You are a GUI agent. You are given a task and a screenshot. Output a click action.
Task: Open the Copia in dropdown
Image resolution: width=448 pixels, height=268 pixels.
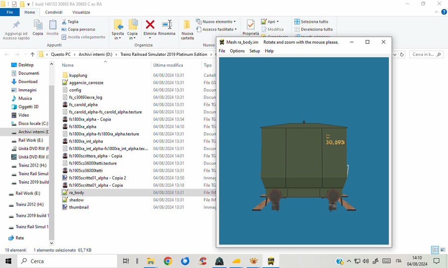click(133, 29)
